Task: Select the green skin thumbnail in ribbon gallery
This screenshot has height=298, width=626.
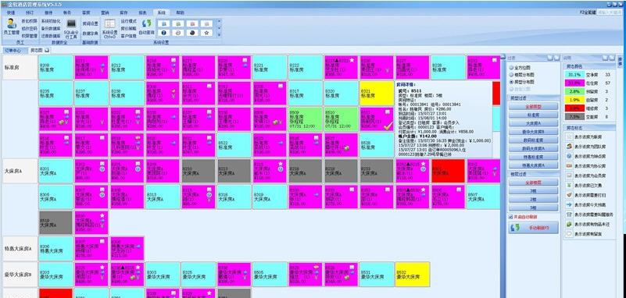Action: tap(179, 23)
